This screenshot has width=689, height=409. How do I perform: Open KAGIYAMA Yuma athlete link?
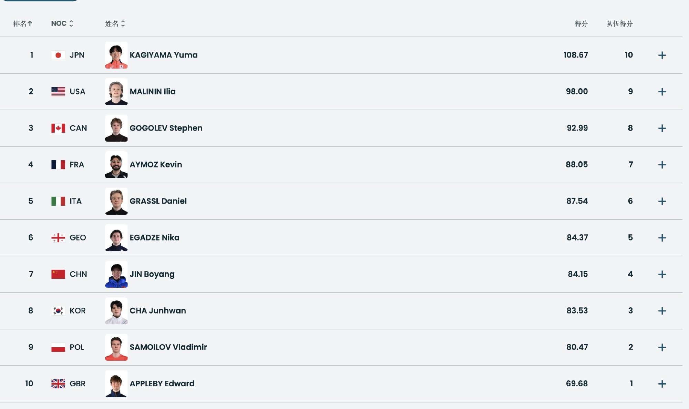click(163, 55)
